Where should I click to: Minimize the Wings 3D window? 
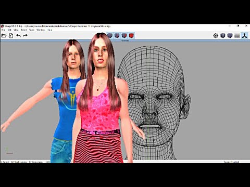click(230, 26)
